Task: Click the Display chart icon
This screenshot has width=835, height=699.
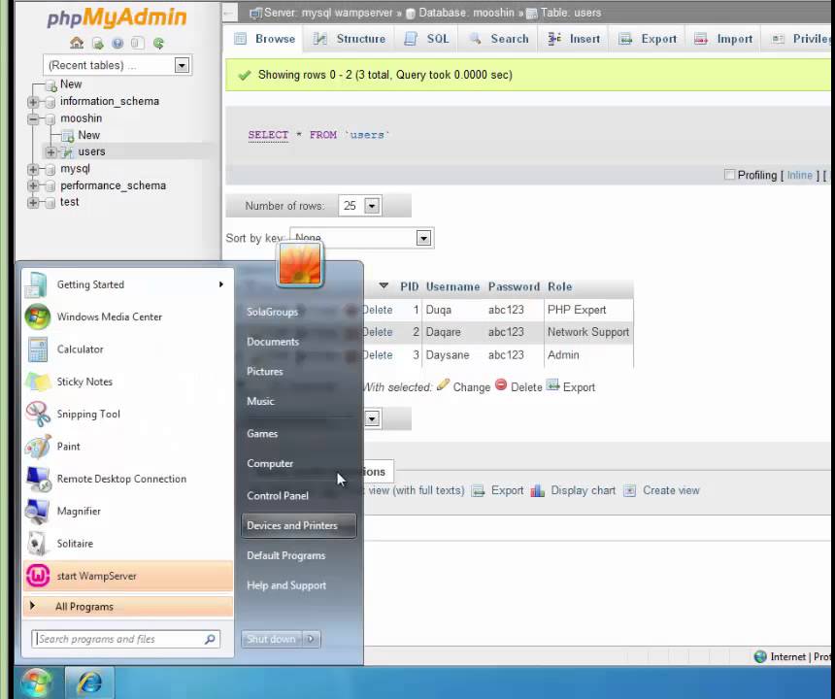Action: 537,490
